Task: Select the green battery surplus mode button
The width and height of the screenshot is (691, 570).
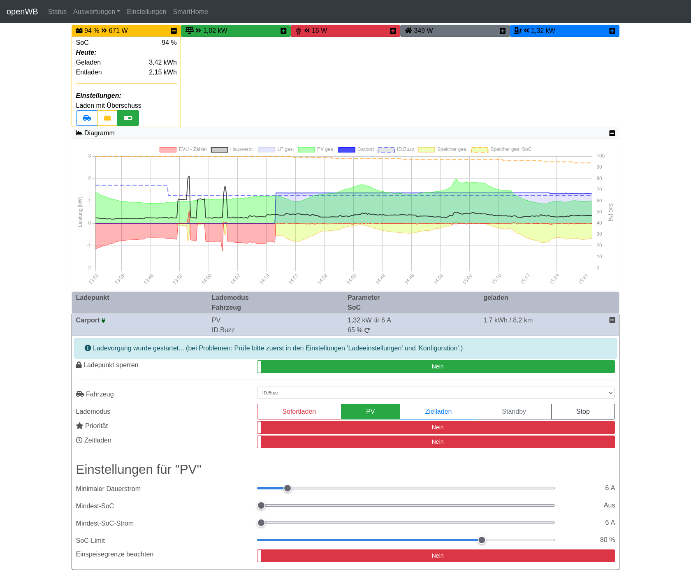Action: tap(128, 118)
